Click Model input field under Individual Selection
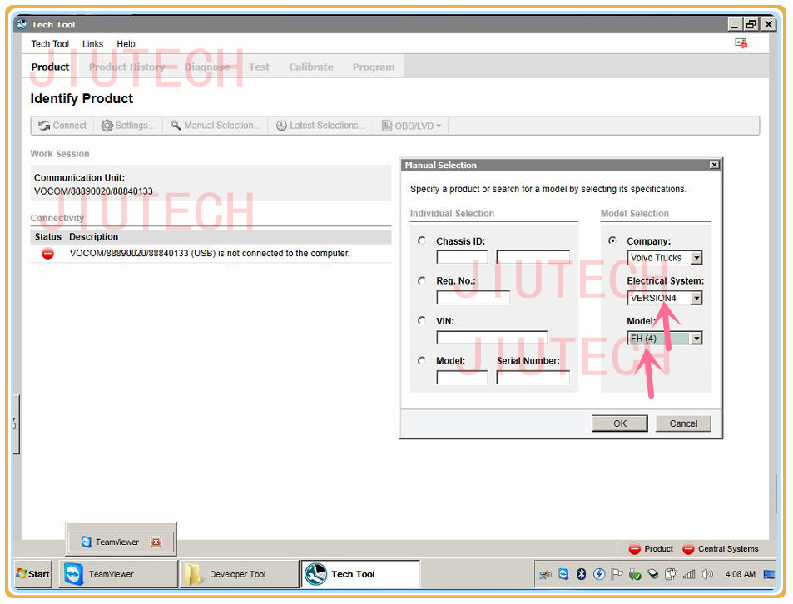 (462, 377)
